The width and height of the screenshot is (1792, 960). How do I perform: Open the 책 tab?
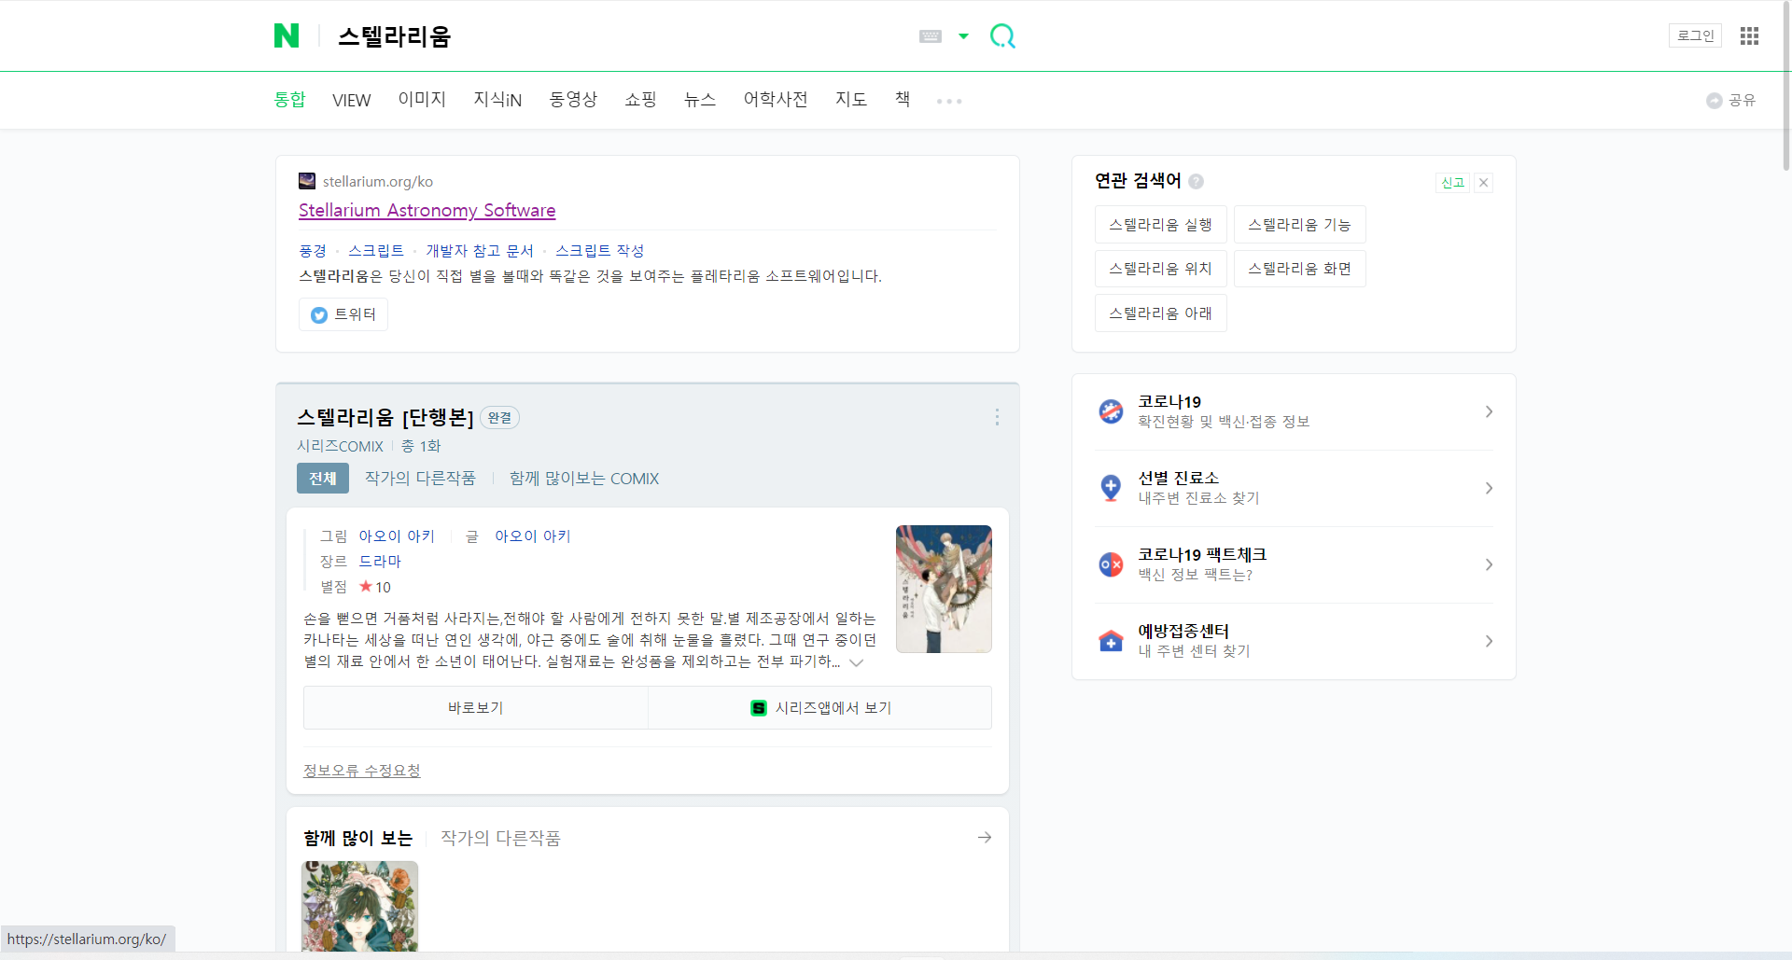pos(903,99)
